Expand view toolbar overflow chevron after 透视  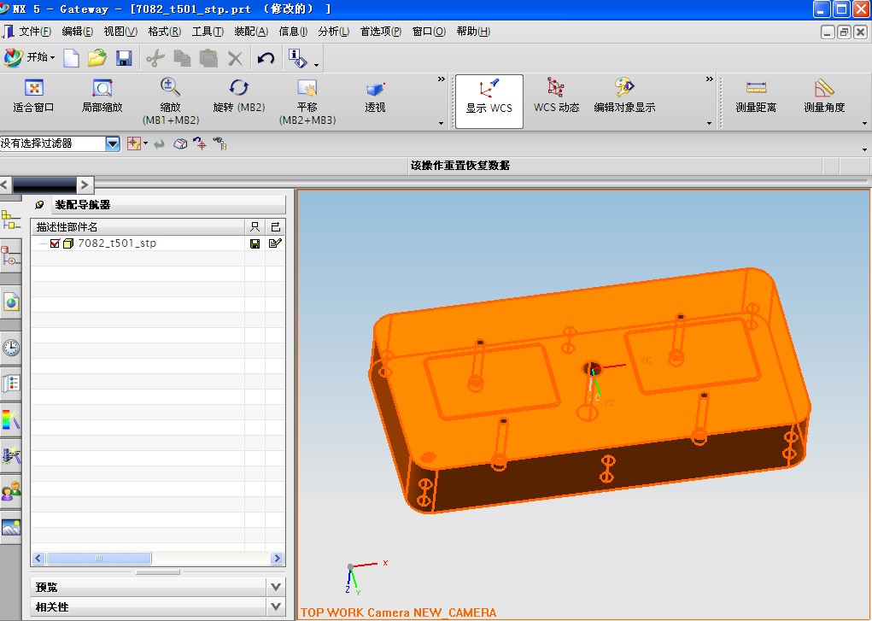442,79
